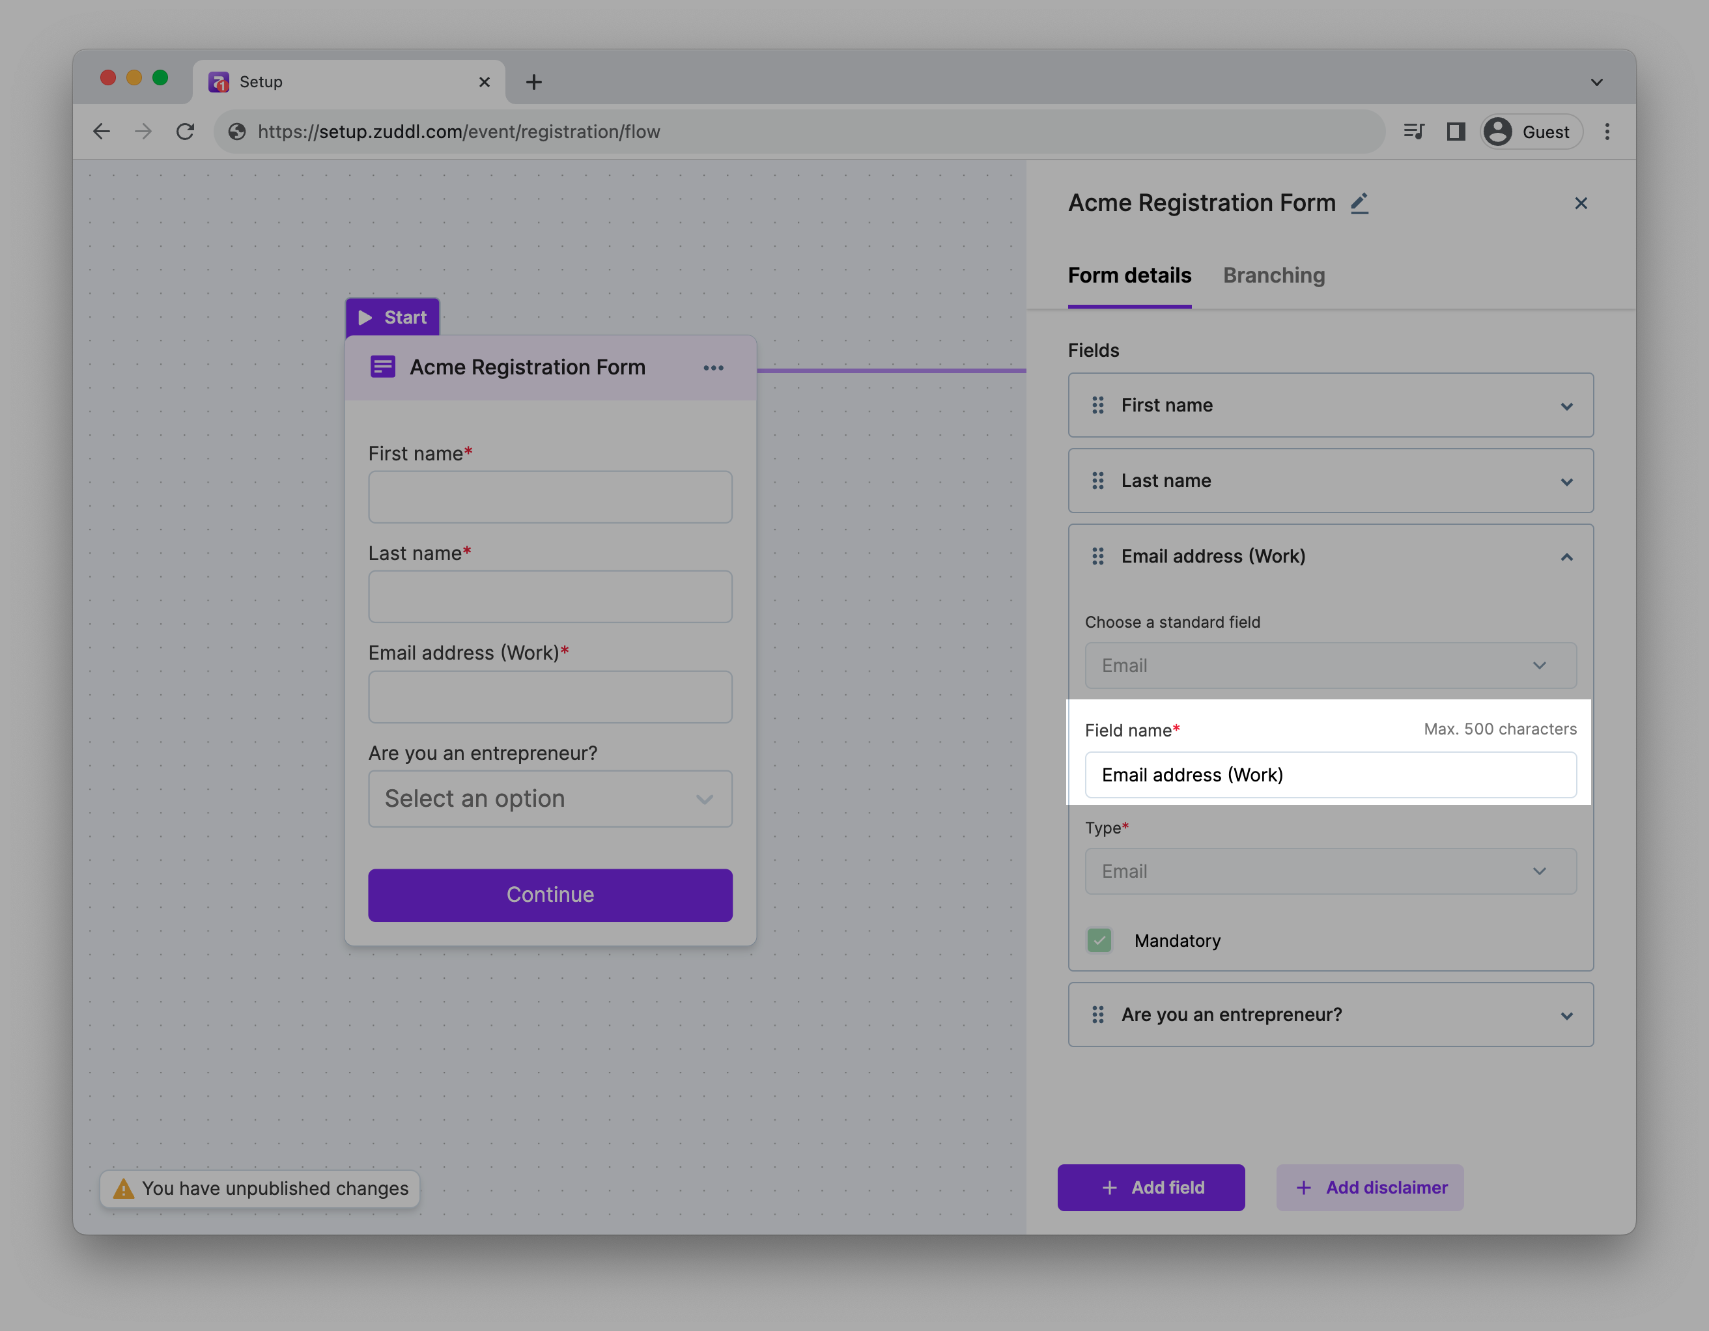
Task: Click the browser reload icon
Action: [186, 132]
